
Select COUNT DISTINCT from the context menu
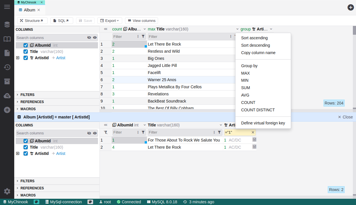(258, 110)
